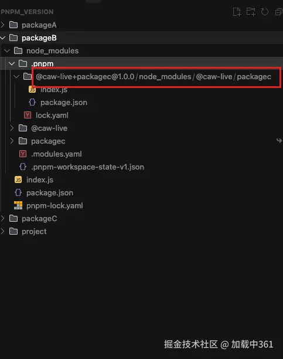Open packageB's root 'package.json' label
The height and width of the screenshot is (359, 283).
pyautogui.click(x=50, y=193)
